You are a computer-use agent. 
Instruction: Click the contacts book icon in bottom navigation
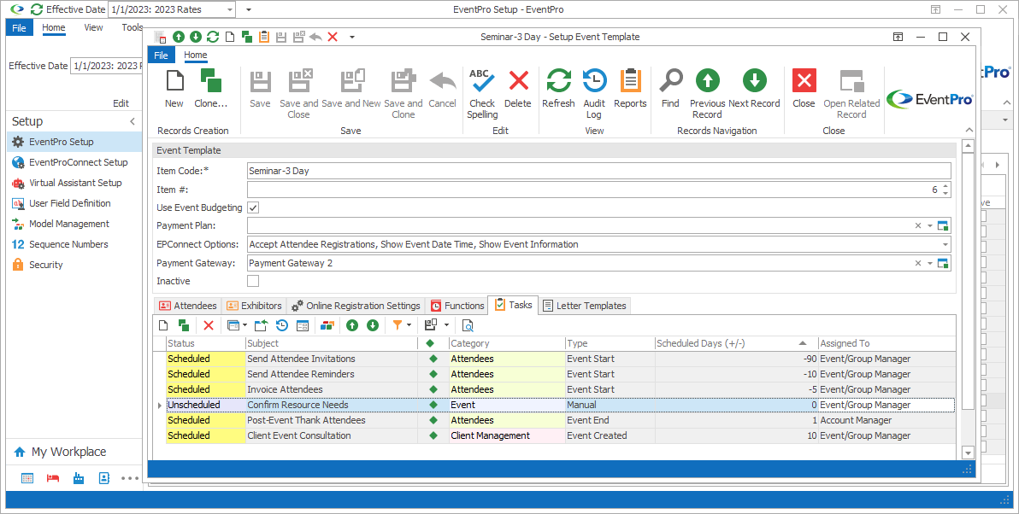pyautogui.click(x=104, y=478)
